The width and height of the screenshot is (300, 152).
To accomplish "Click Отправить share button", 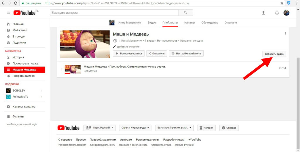I will tap(157, 54).
